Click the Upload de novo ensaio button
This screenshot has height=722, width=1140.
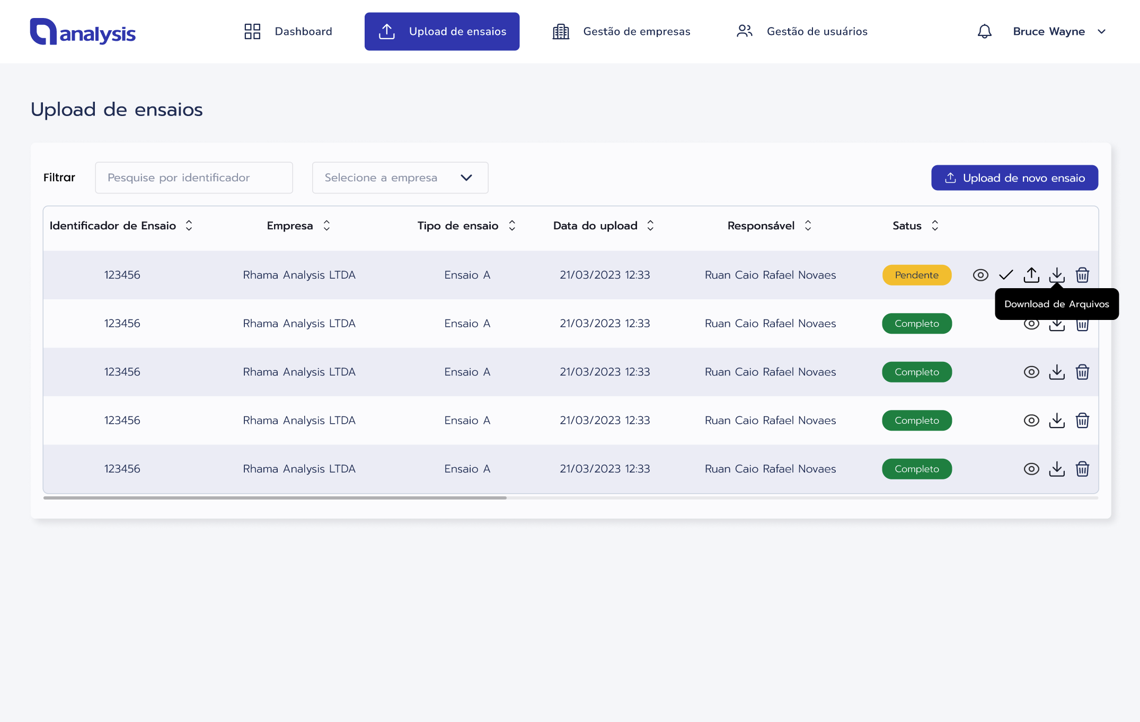[x=1014, y=177]
